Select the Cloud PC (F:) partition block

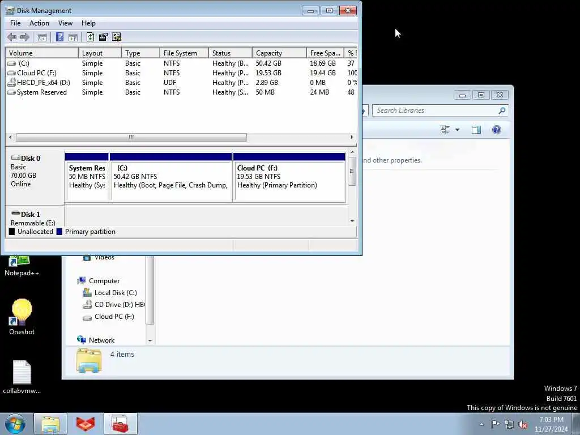click(x=289, y=177)
